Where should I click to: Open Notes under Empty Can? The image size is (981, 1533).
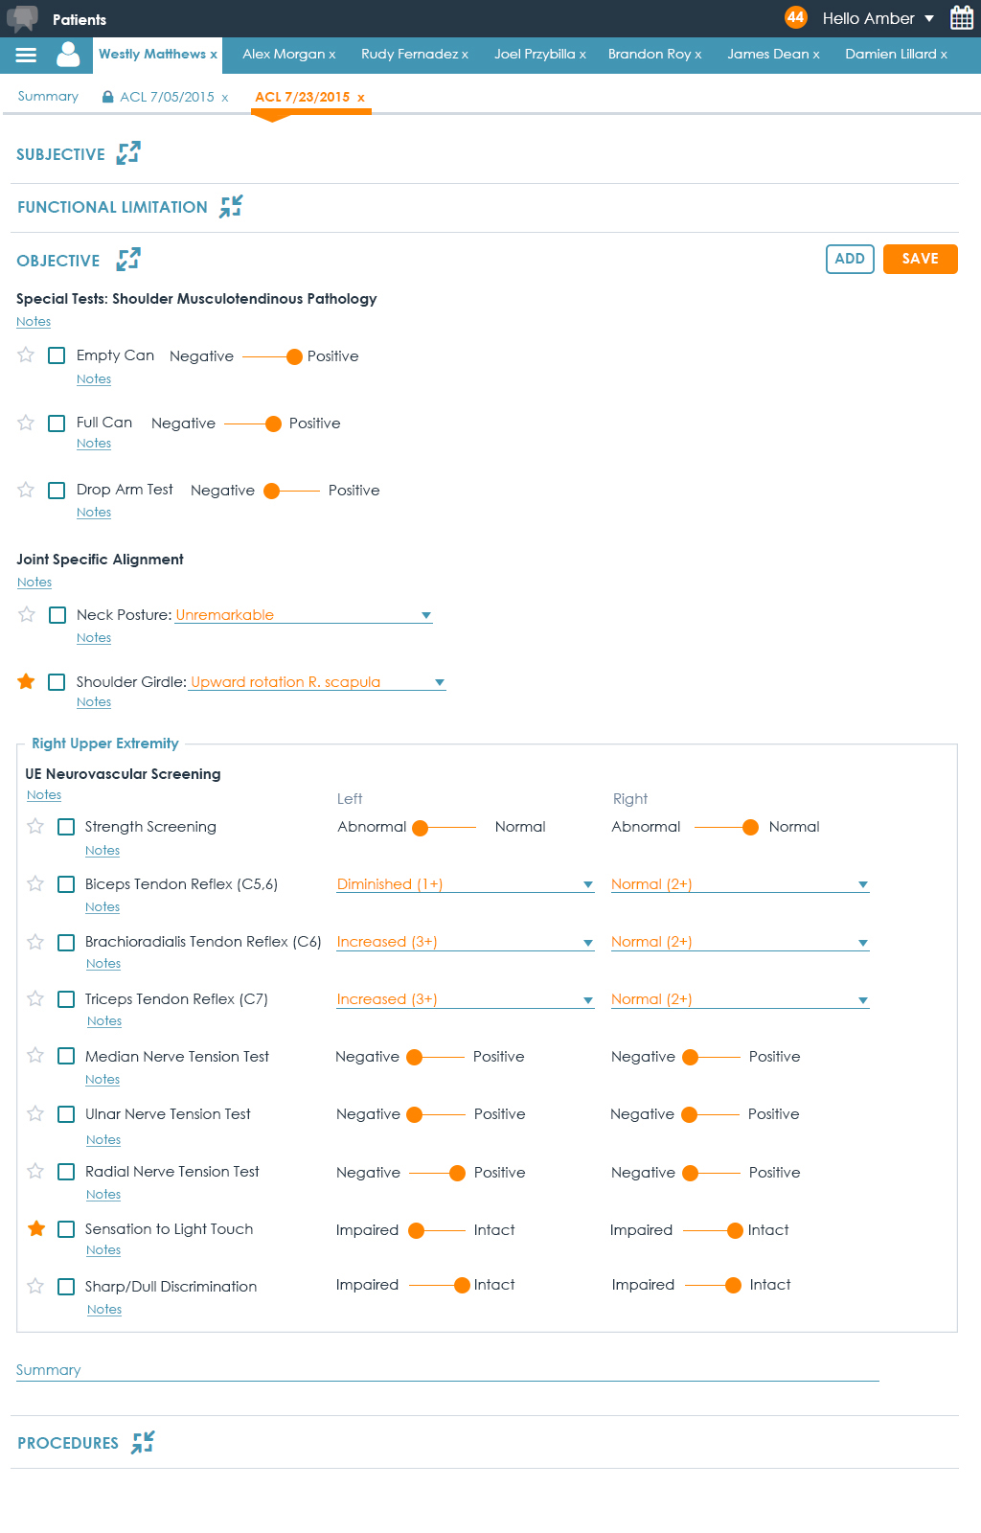pyautogui.click(x=94, y=379)
